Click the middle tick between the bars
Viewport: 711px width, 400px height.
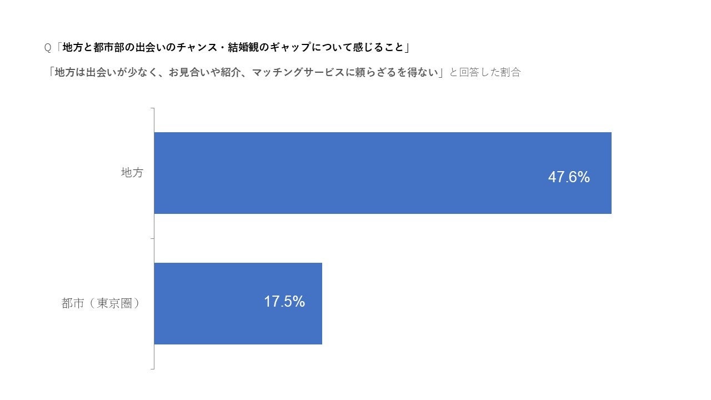click(x=152, y=238)
